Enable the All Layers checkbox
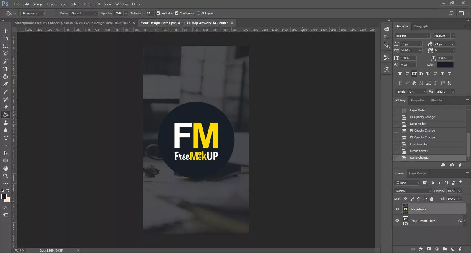Image resolution: width=471 pixels, height=253 pixels. (x=198, y=13)
